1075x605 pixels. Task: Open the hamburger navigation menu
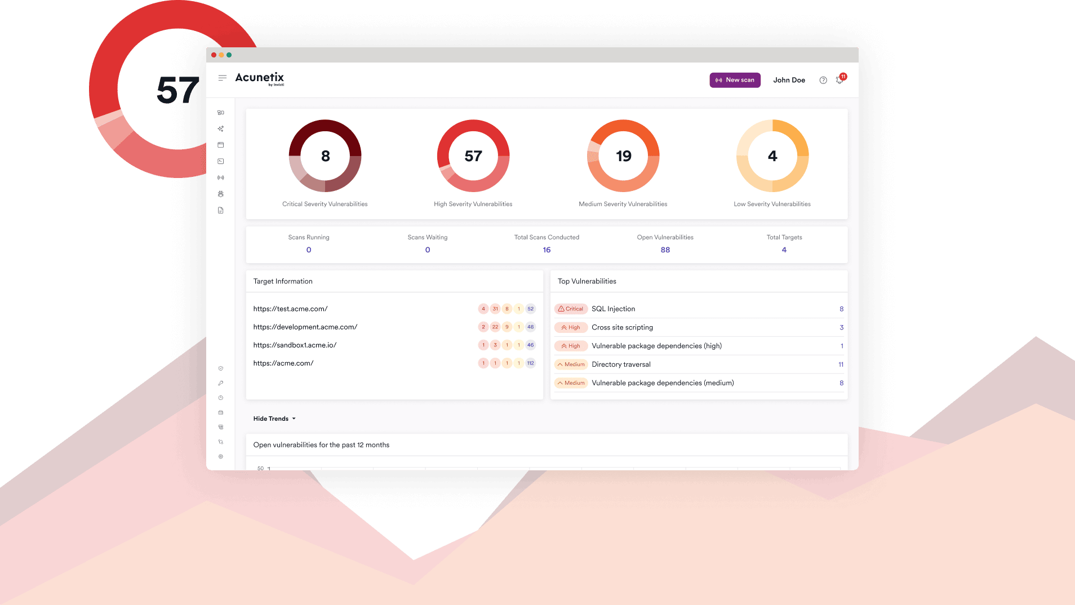click(x=223, y=78)
